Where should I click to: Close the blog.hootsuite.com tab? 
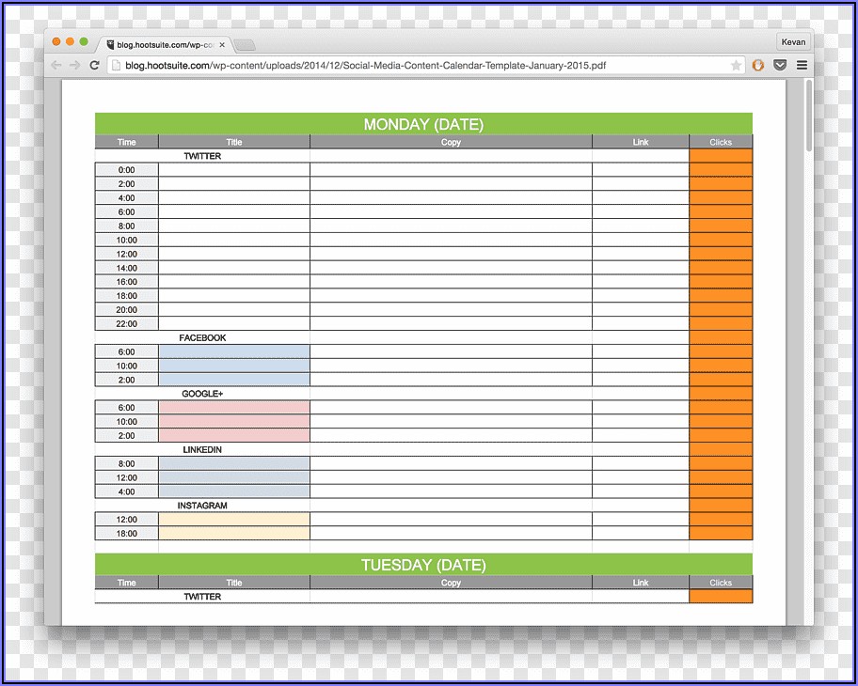222,44
